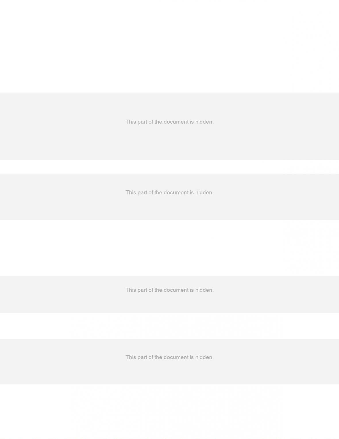Click the word 'hidden' in the last banner

[x=204, y=357]
